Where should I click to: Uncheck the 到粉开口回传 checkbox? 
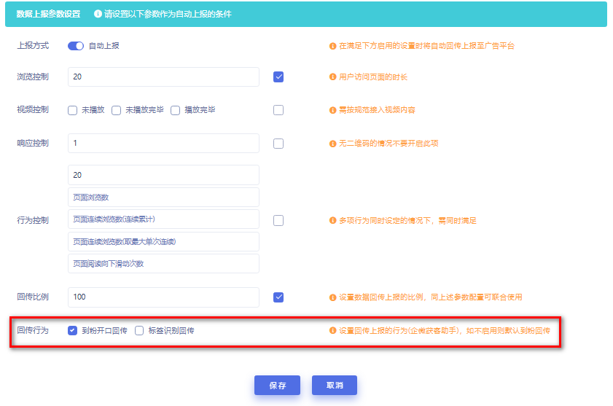point(72,330)
